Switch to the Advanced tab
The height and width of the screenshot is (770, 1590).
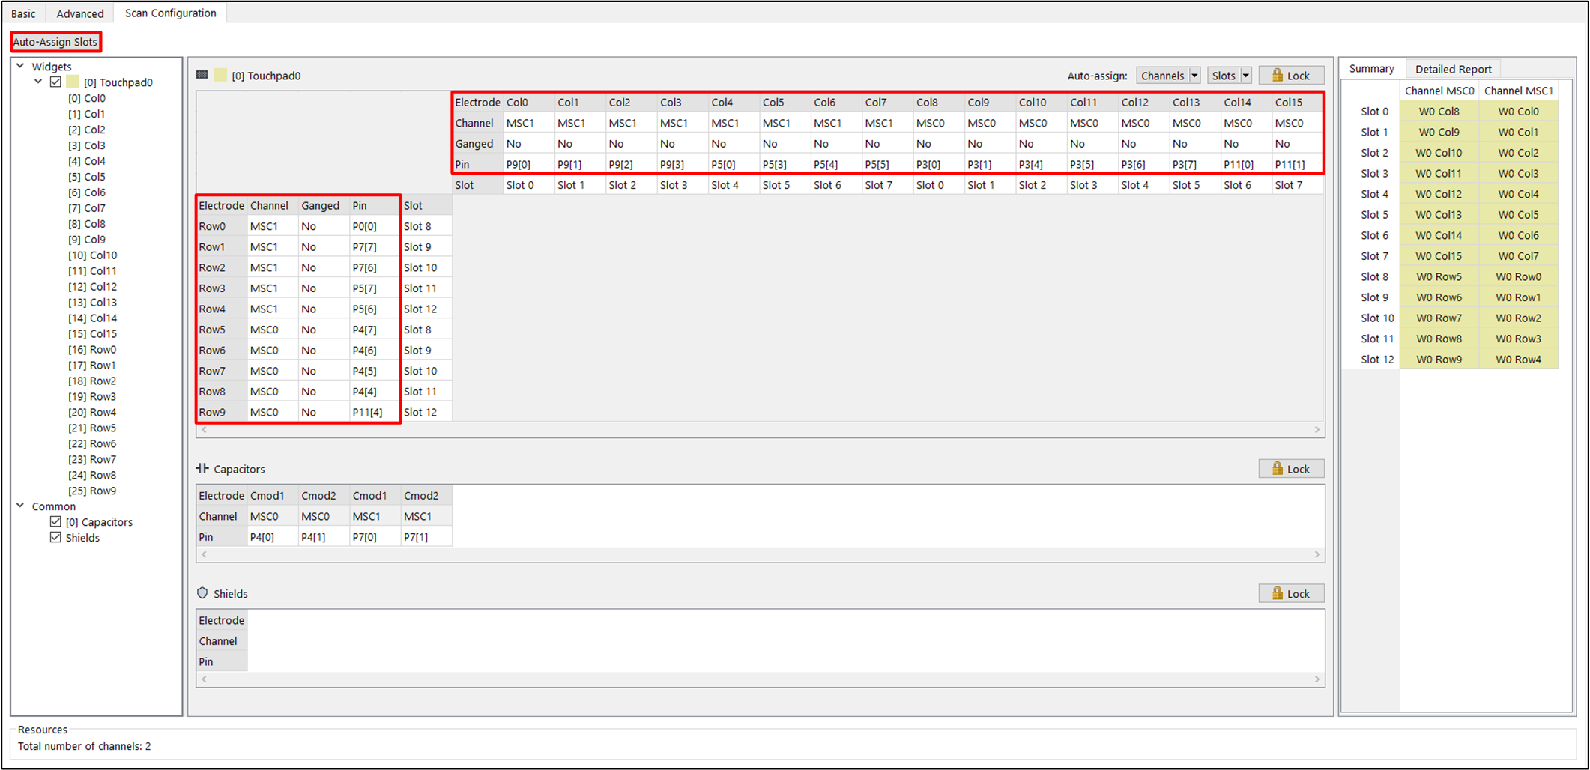[80, 13]
